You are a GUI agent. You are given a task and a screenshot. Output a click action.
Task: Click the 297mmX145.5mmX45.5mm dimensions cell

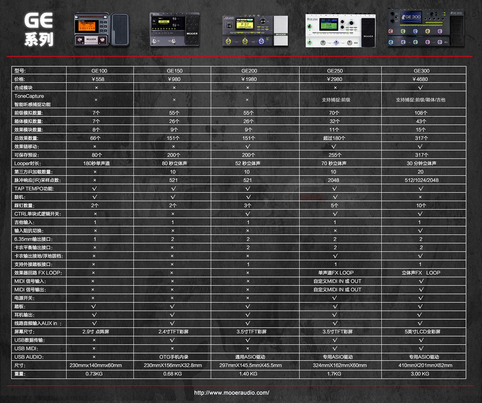pyautogui.click(x=250, y=365)
